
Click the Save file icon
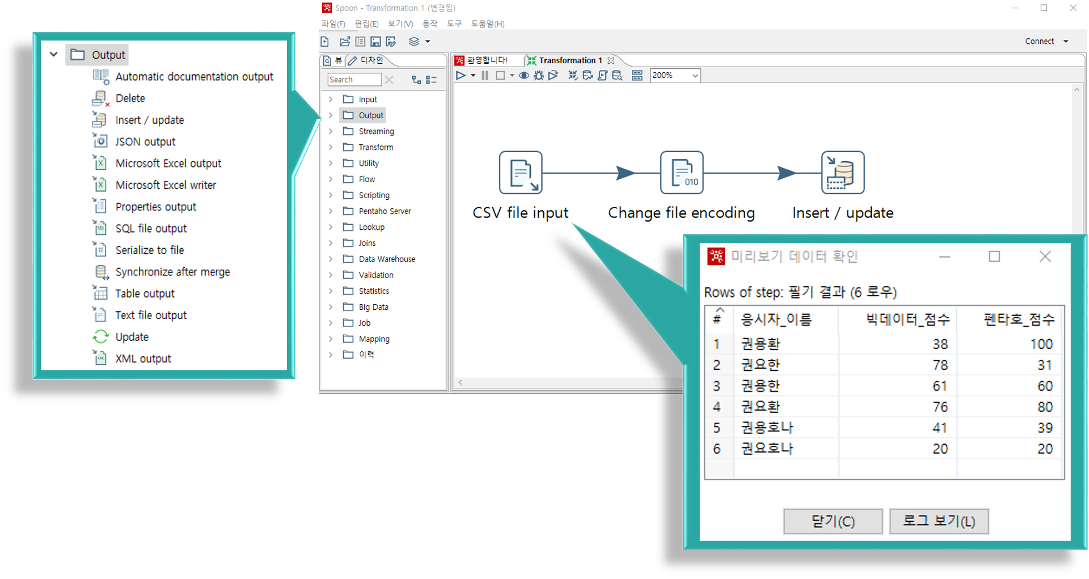(x=376, y=42)
